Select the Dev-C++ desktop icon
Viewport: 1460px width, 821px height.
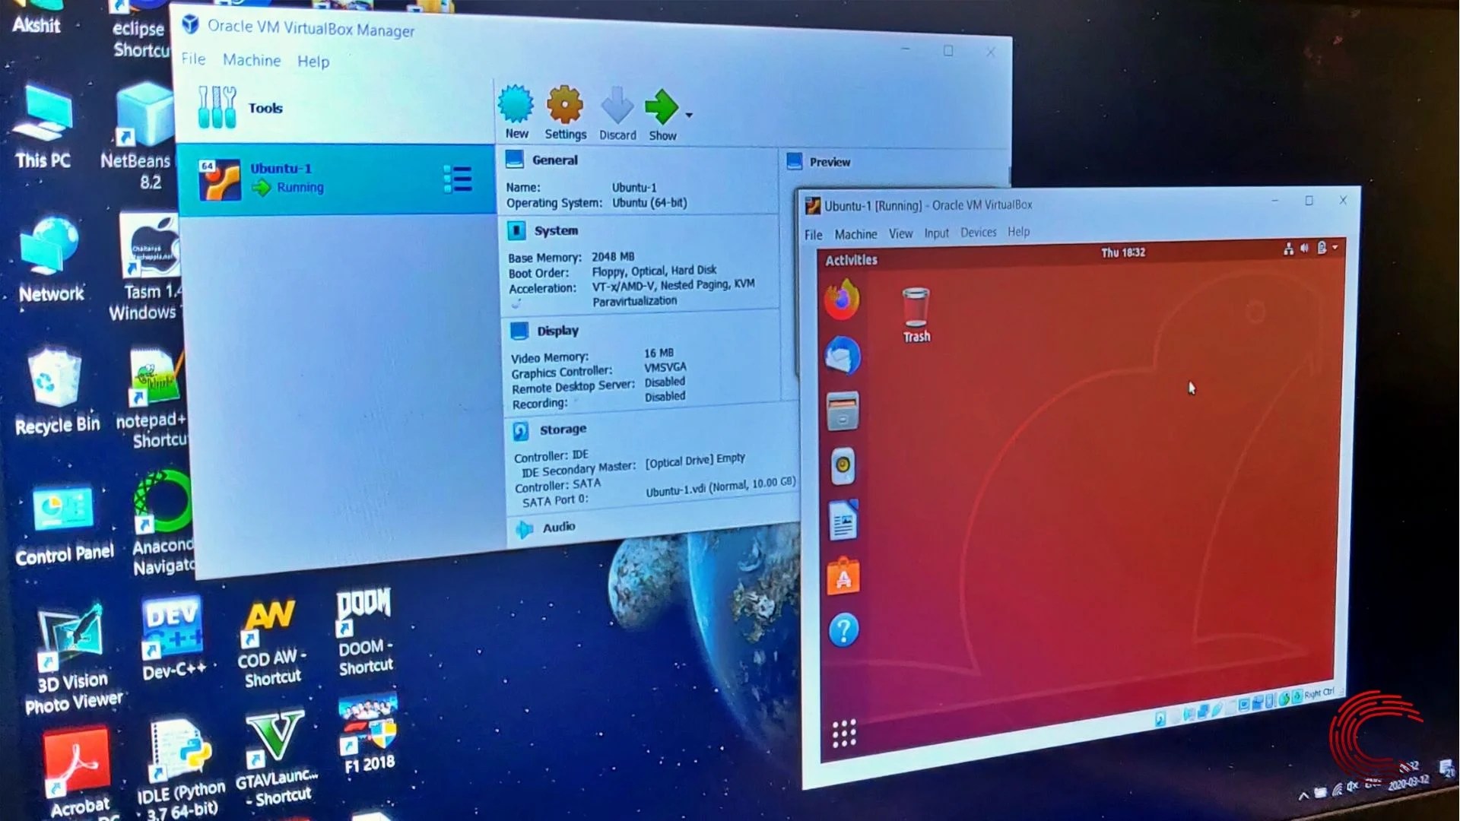pos(173,637)
